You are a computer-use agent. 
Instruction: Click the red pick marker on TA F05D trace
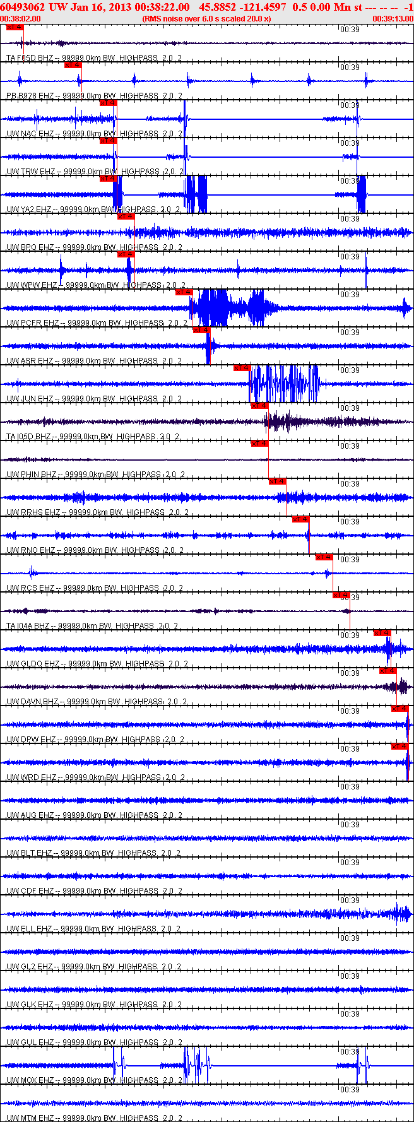[x=14, y=27]
